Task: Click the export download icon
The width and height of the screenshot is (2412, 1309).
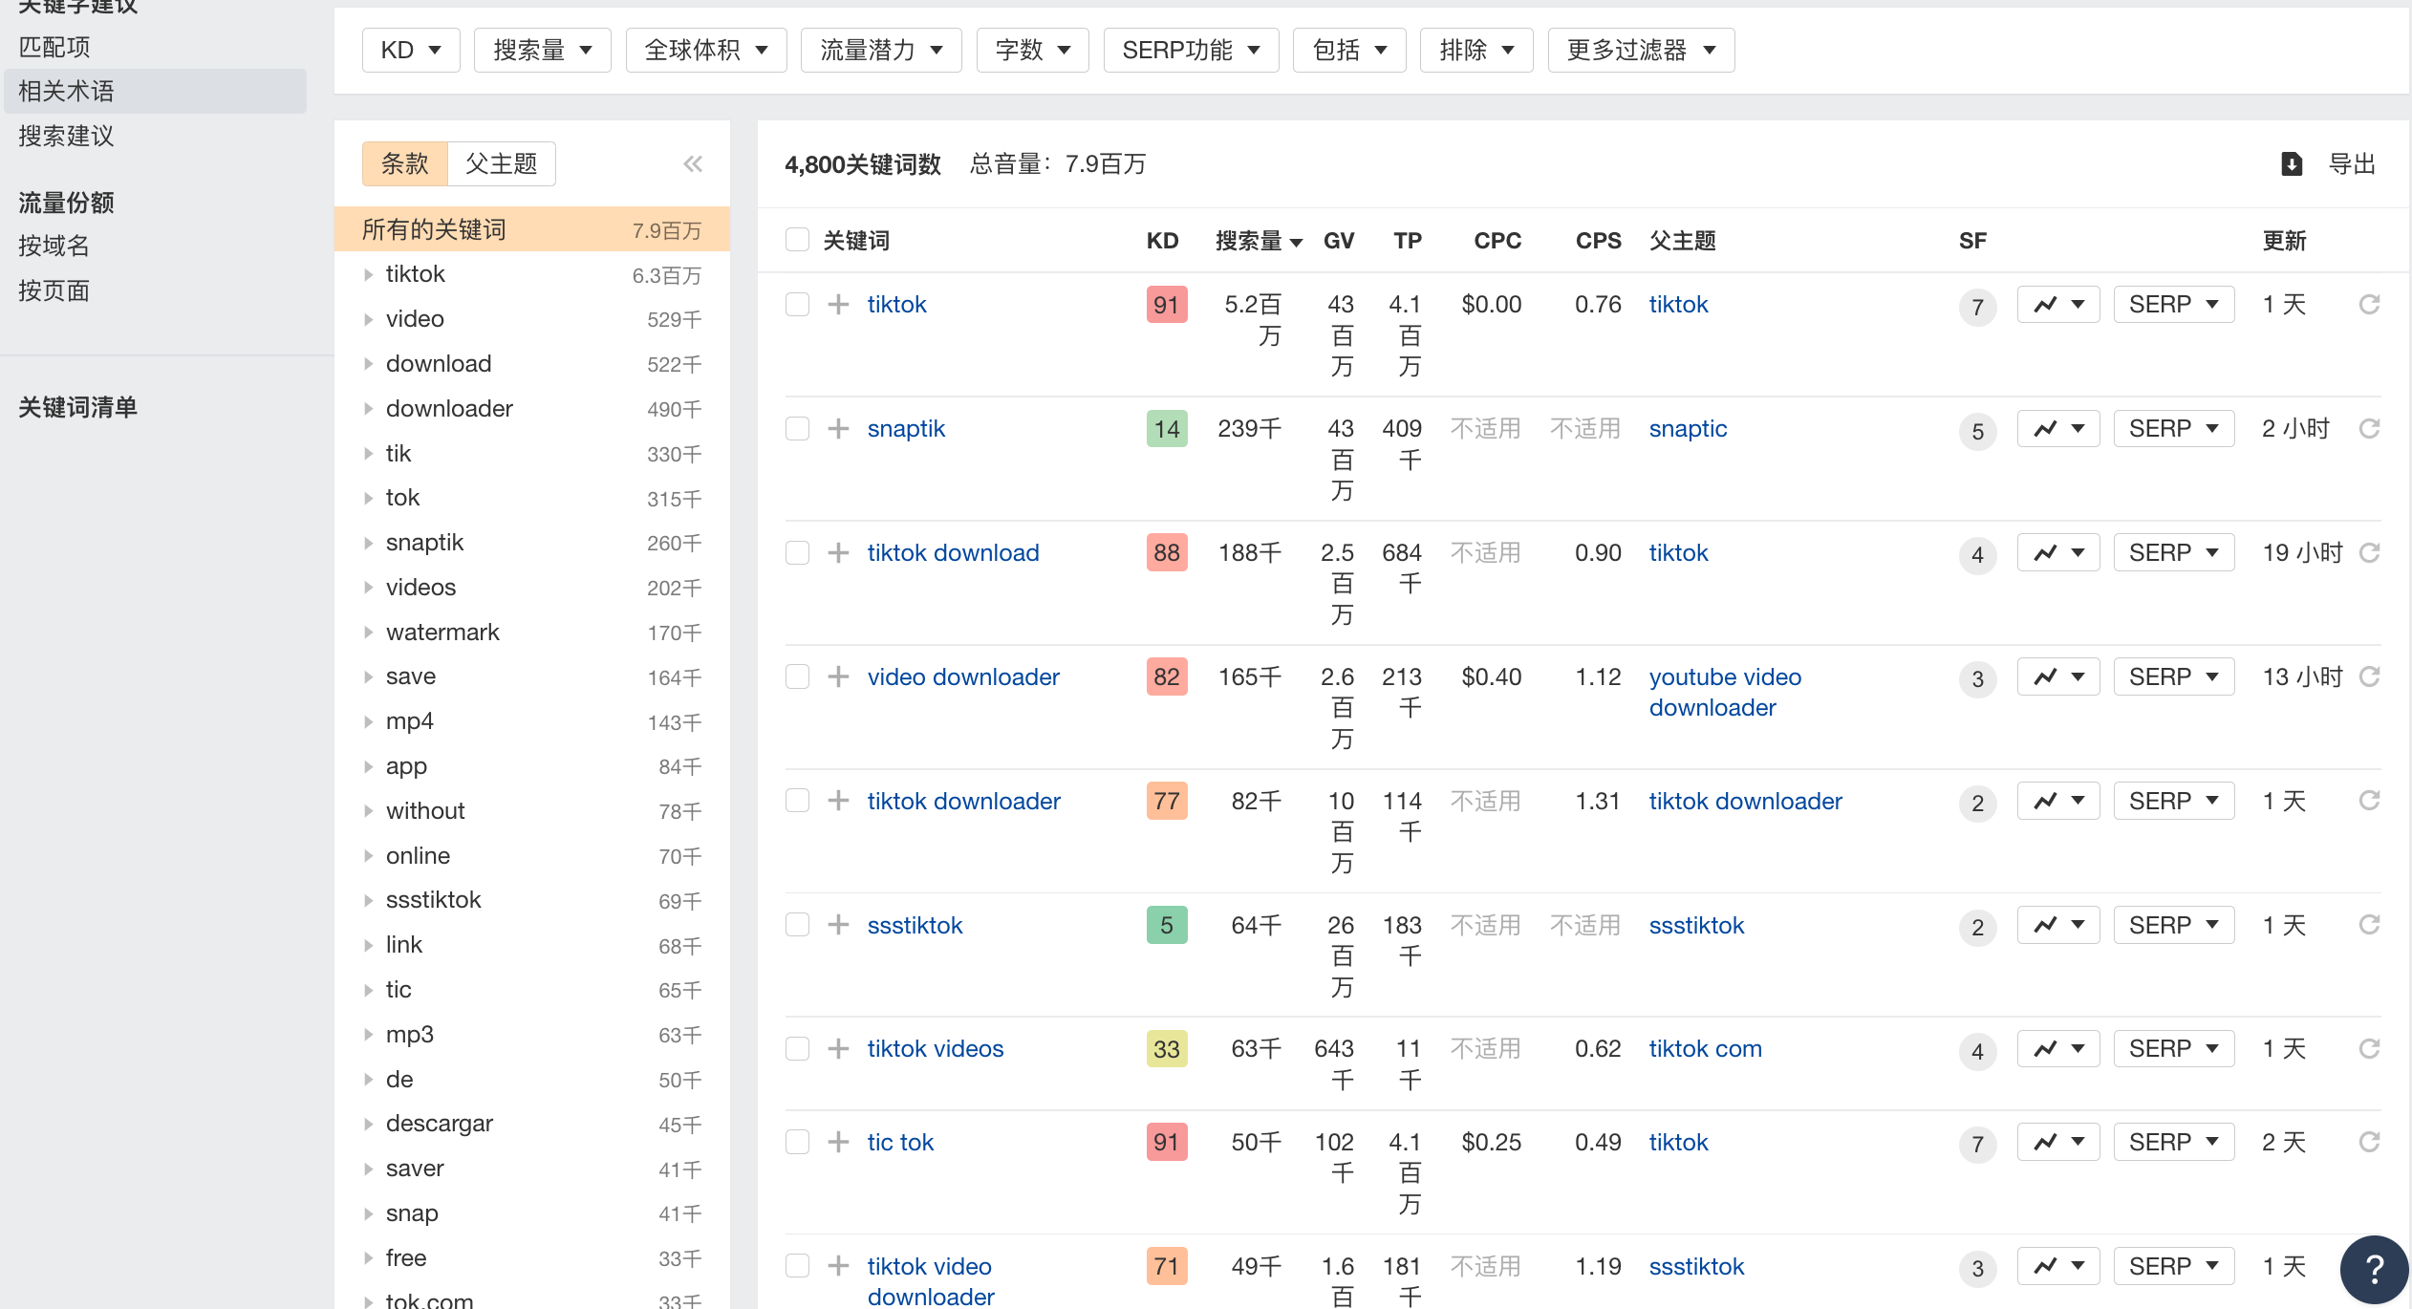Action: tap(2292, 164)
